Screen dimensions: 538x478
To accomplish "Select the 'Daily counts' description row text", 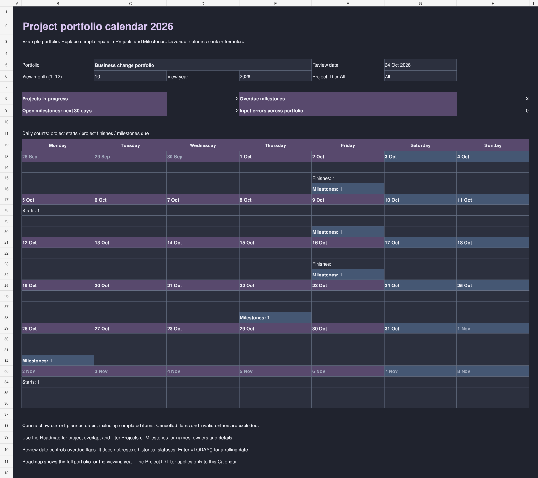I will click(x=85, y=133).
